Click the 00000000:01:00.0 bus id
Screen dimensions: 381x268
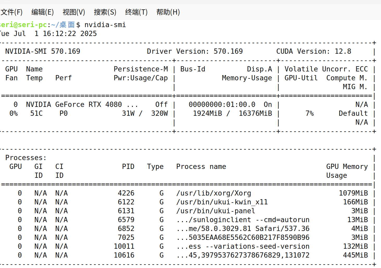[x=222, y=105]
